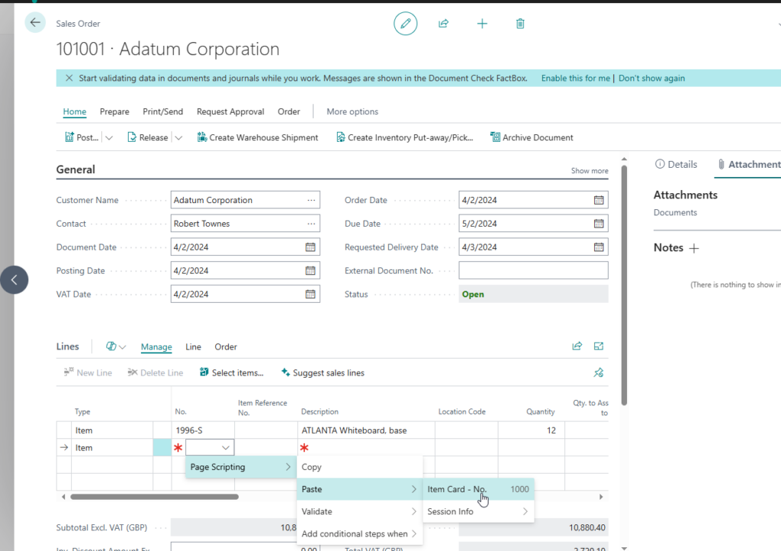Image resolution: width=781 pixels, height=551 pixels.
Task: Open Contact lookup ellipsis
Action: (x=311, y=224)
